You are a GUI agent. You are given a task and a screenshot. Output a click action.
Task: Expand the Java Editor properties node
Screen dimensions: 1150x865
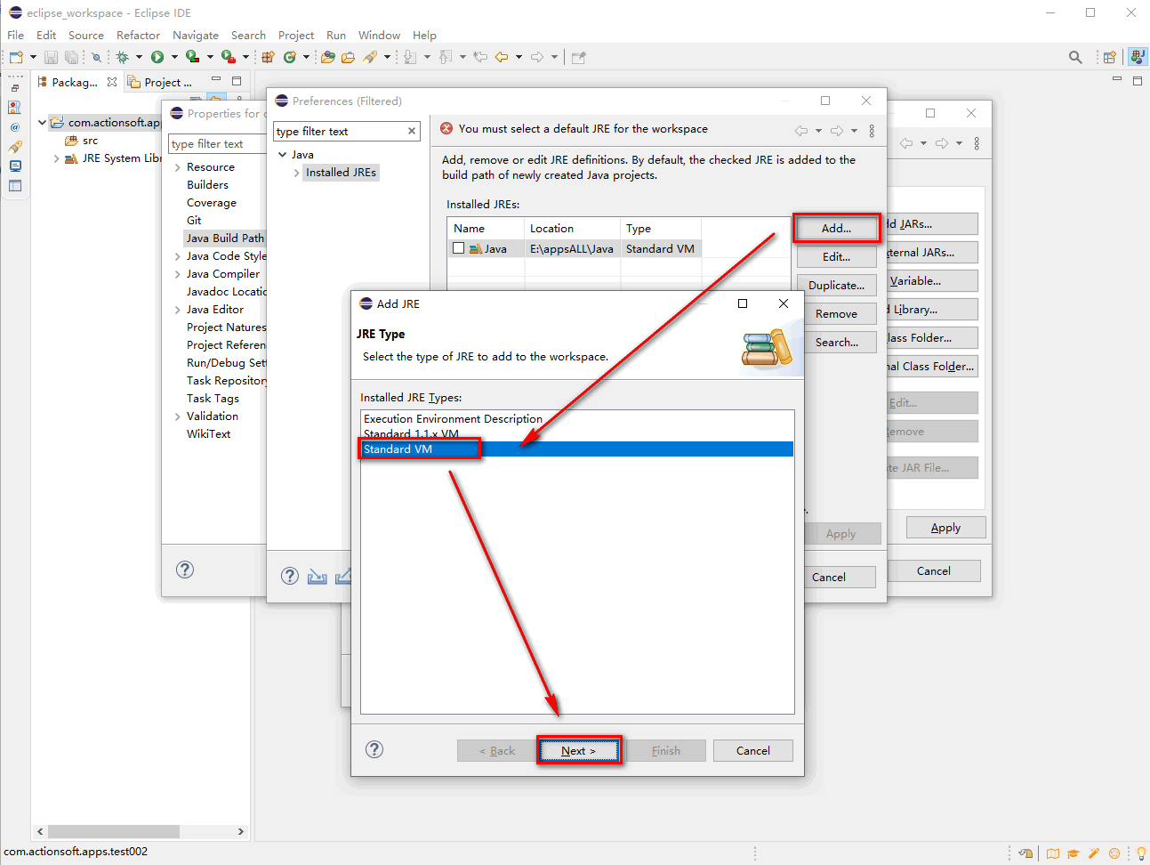(x=178, y=310)
